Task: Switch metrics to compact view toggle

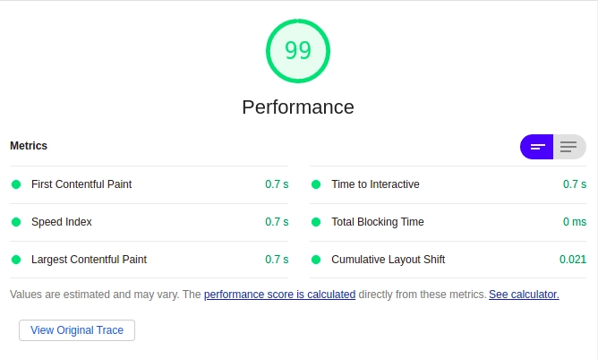Action: click(x=536, y=147)
